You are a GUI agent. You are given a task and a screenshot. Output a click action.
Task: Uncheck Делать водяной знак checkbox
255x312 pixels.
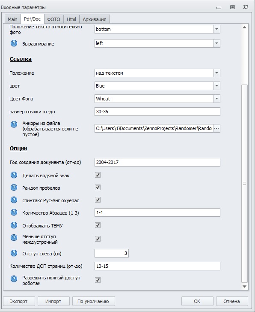coord(98,175)
